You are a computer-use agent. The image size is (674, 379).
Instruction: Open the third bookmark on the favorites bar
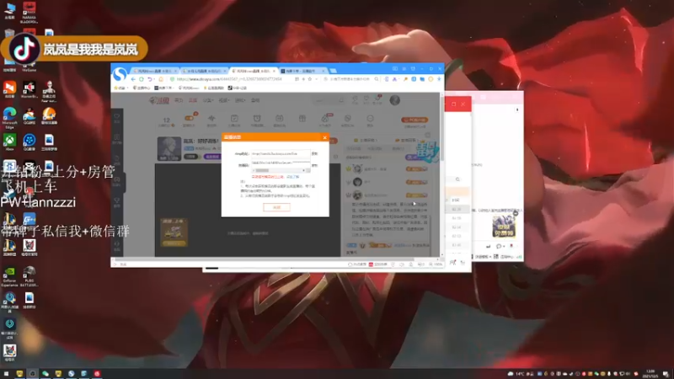tap(163, 88)
